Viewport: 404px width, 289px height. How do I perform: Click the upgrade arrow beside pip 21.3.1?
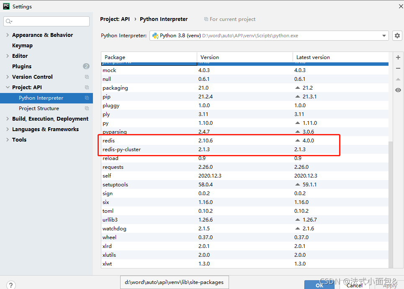[298, 96]
